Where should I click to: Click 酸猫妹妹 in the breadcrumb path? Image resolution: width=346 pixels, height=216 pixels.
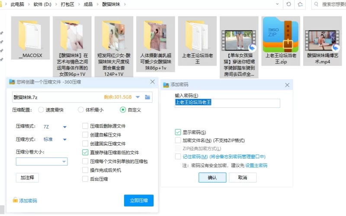click(111, 4)
